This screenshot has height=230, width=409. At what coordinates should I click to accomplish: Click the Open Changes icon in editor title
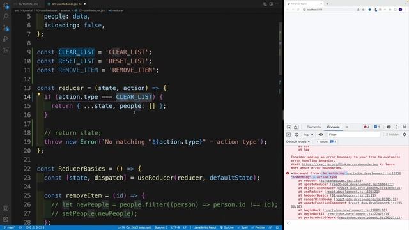265,4
